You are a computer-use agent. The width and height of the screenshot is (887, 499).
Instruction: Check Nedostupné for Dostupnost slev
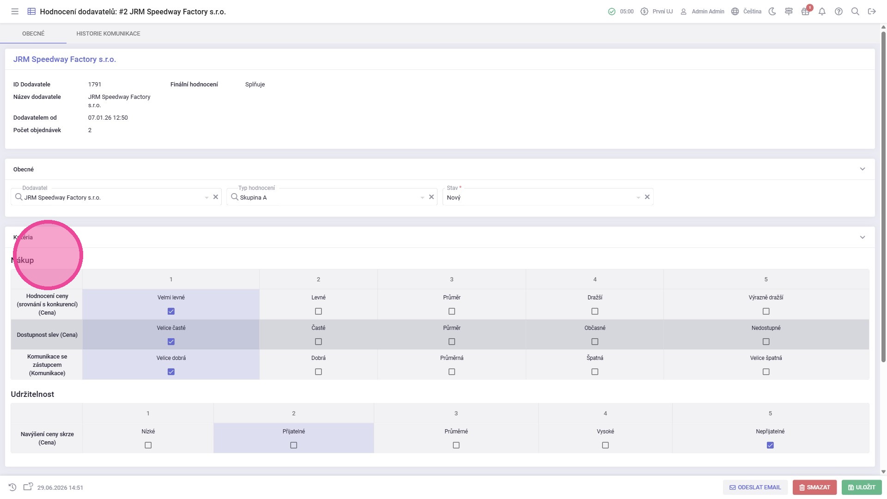(x=766, y=342)
